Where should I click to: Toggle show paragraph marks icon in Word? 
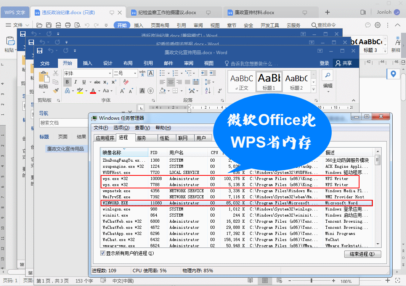tap(220, 91)
